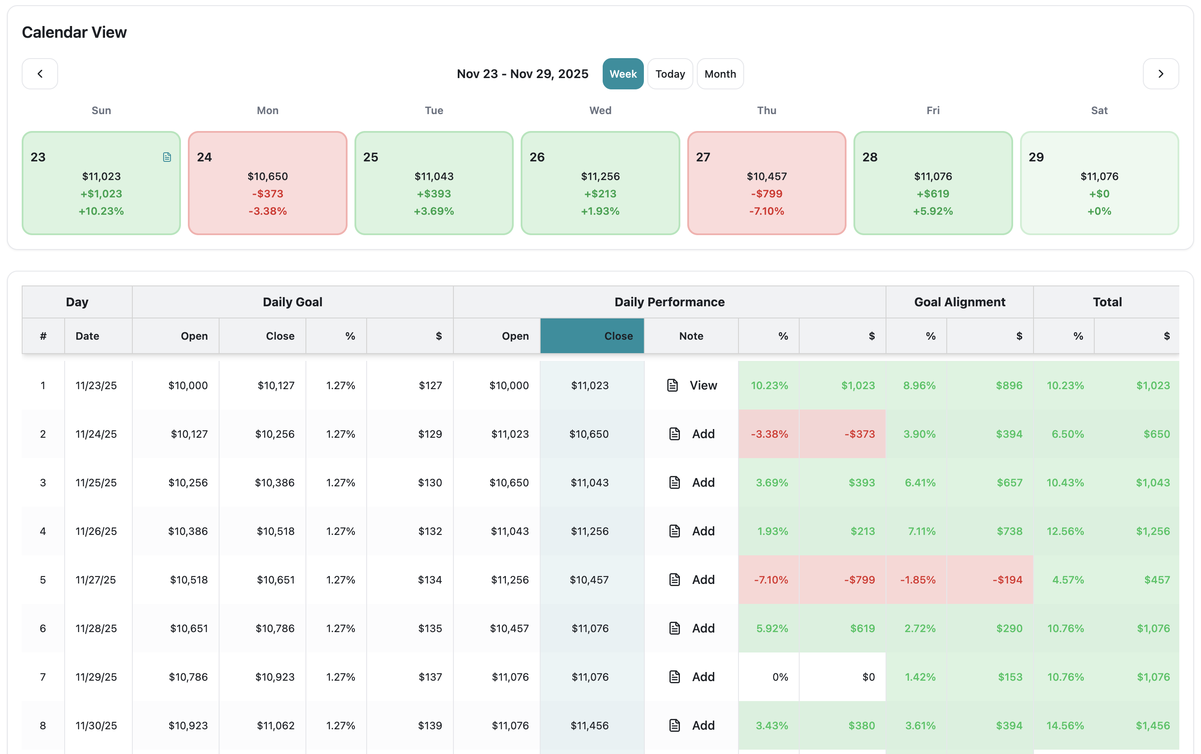This screenshot has height=754, width=1201.
Task: Jump to Today in the calendar
Action: coord(669,74)
